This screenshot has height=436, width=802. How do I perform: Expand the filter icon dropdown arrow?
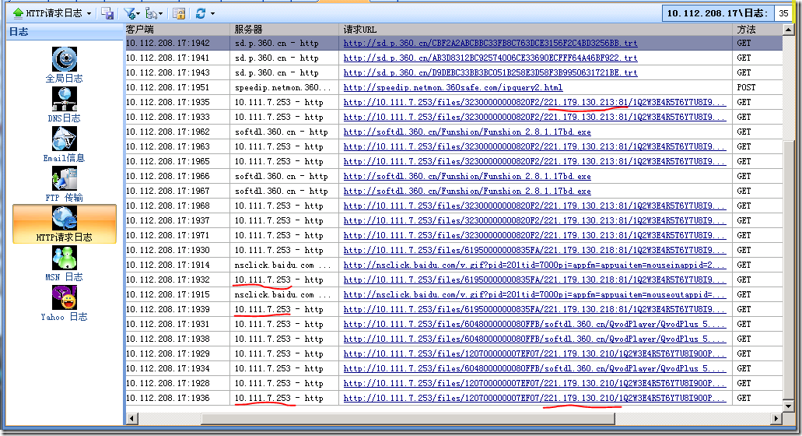pyautogui.click(x=138, y=14)
